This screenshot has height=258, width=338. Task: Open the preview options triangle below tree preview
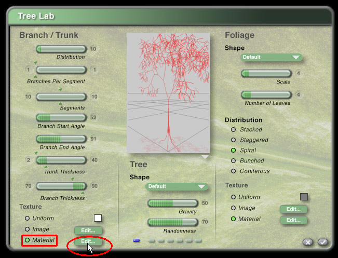(205, 157)
